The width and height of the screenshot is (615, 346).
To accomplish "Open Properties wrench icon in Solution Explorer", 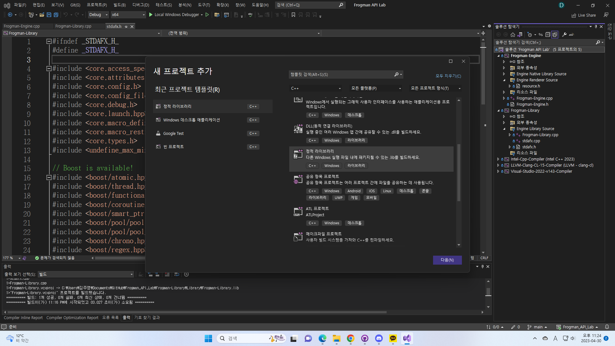I will point(564,35).
